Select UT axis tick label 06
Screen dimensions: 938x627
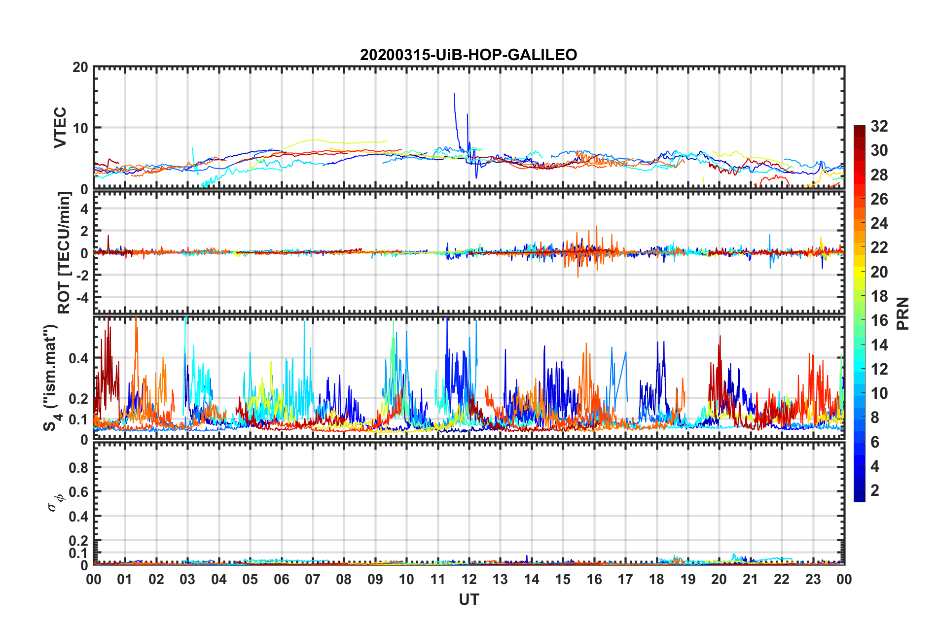click(x=282, y=579)
